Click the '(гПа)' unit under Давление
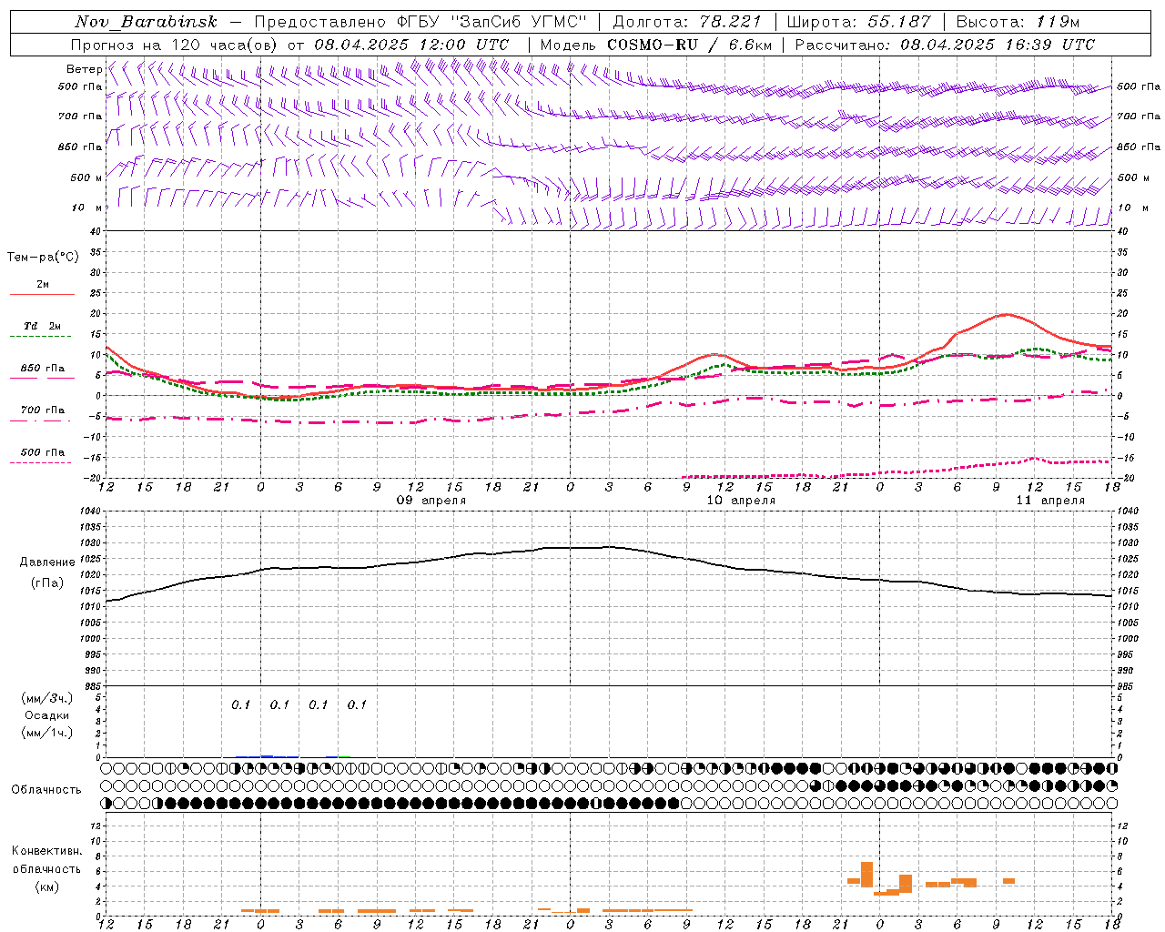 [x=47, y=583]
